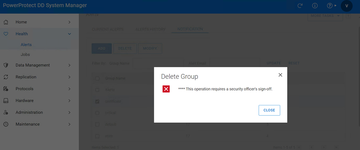360x150 pixels.
Task: Toggle checkbox for default group row
Action: [97, 124]
